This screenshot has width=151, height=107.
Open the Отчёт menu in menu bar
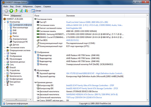point(18,7)
